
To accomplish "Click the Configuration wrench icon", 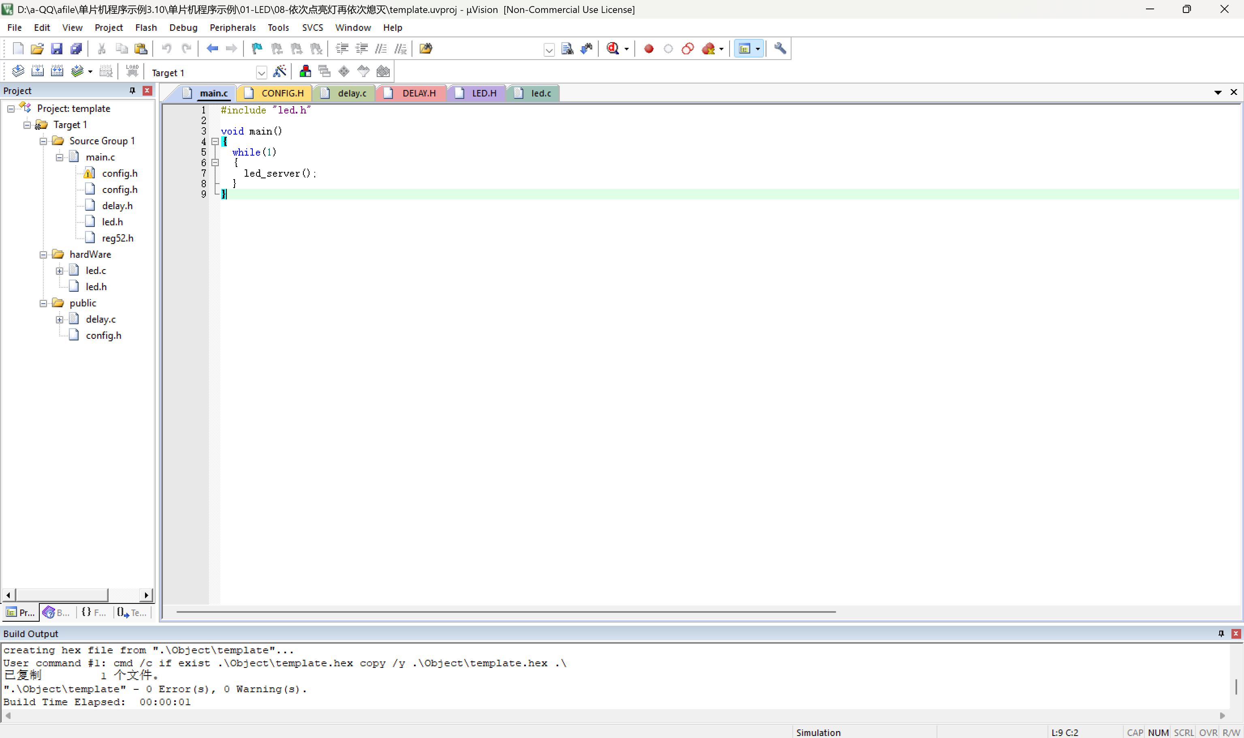I will click(780, 48).
